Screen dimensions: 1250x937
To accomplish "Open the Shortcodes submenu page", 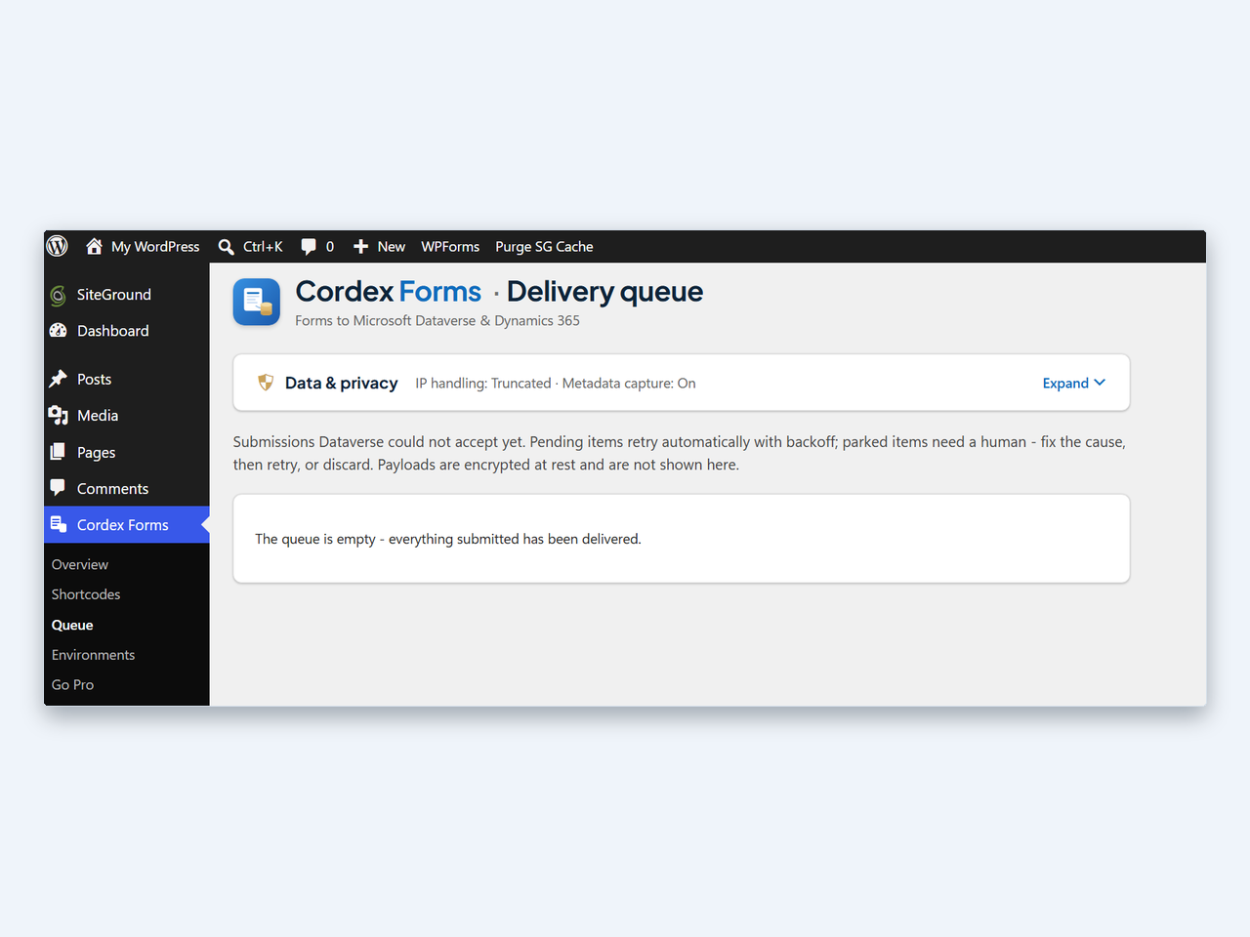I will pyautogui.click(x=86, y=594).
